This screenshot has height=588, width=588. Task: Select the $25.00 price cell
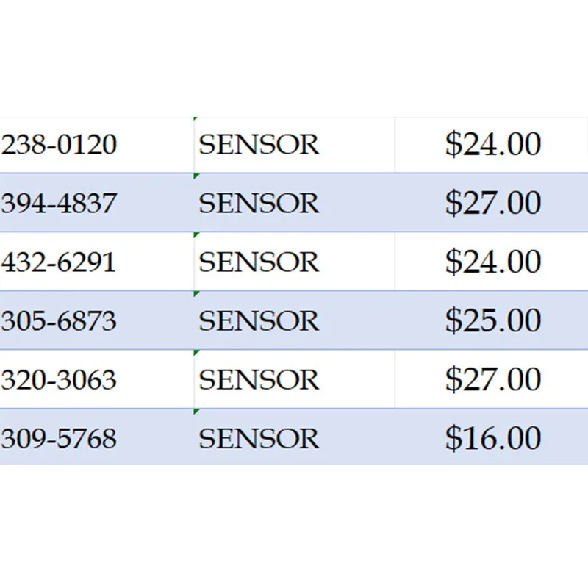tap(491, 320)
